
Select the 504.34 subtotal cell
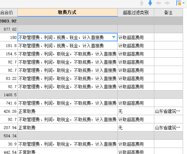coord(9,136)
